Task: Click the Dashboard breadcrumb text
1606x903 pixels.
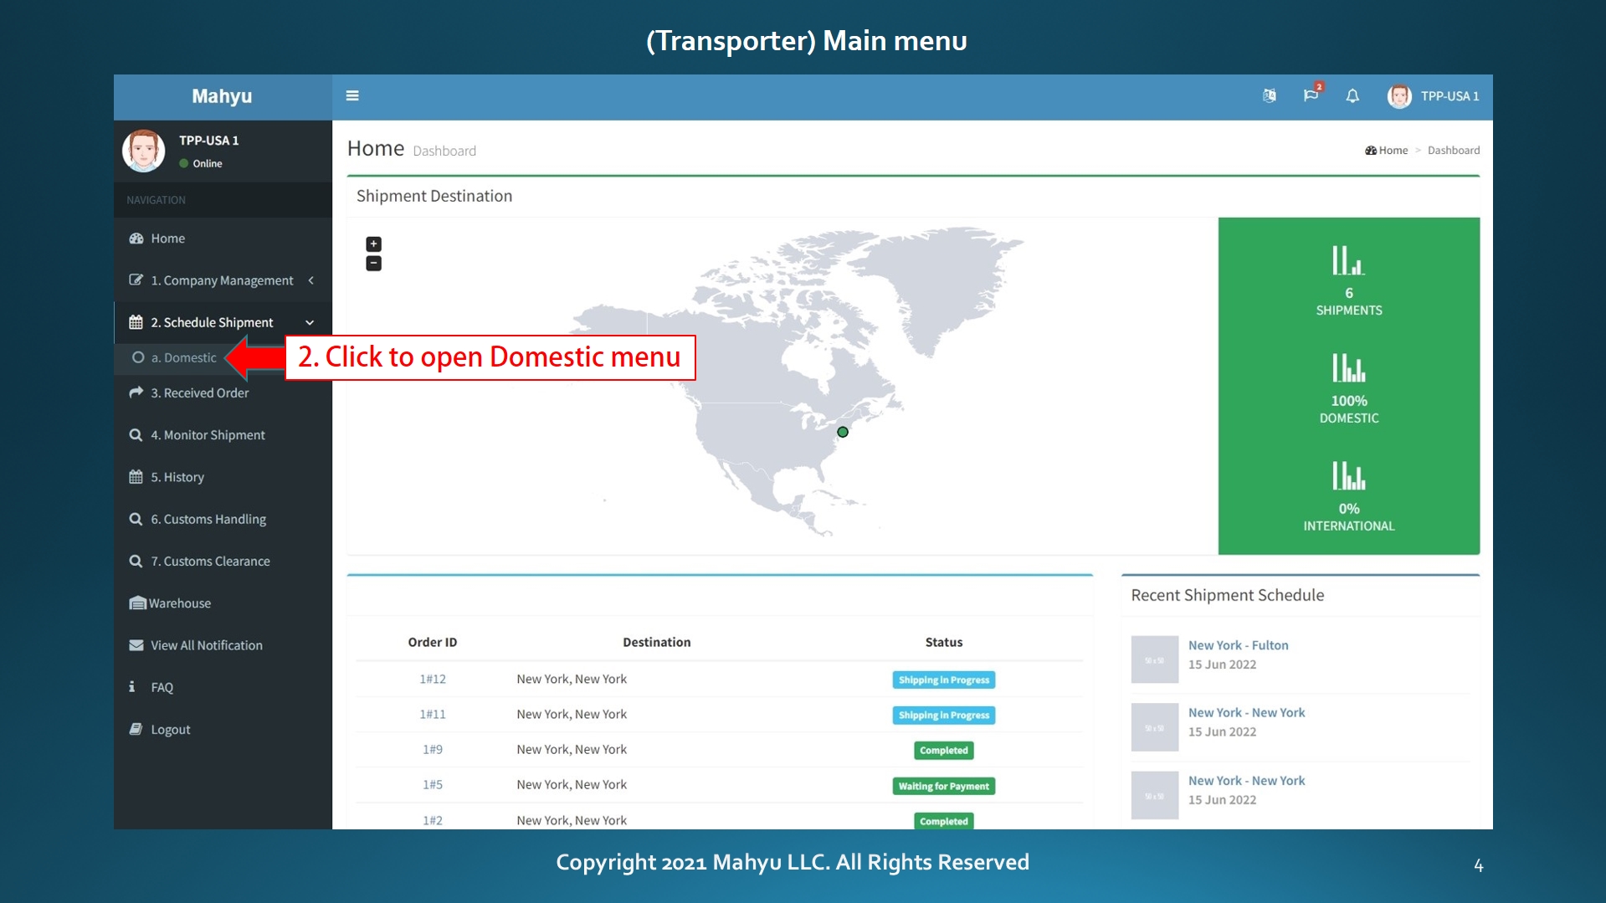Action: tap(1453, 151)
